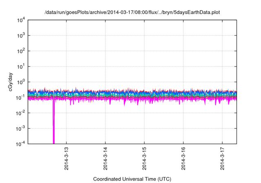The image size is (261, 183).
Task: Click the magenta data dropout spike
Action: pos(53,122)
